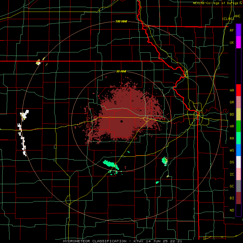Click the BD legend label

(x=232, y=114)
